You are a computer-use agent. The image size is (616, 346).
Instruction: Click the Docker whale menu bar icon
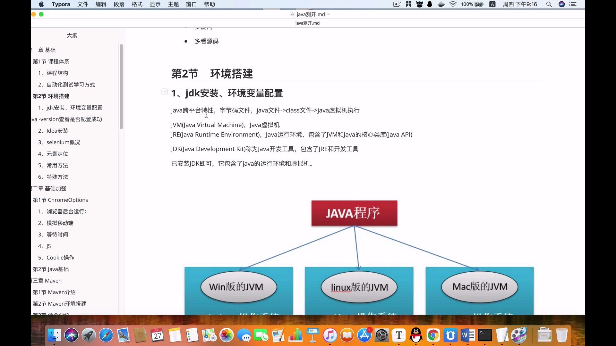(441, 4)
